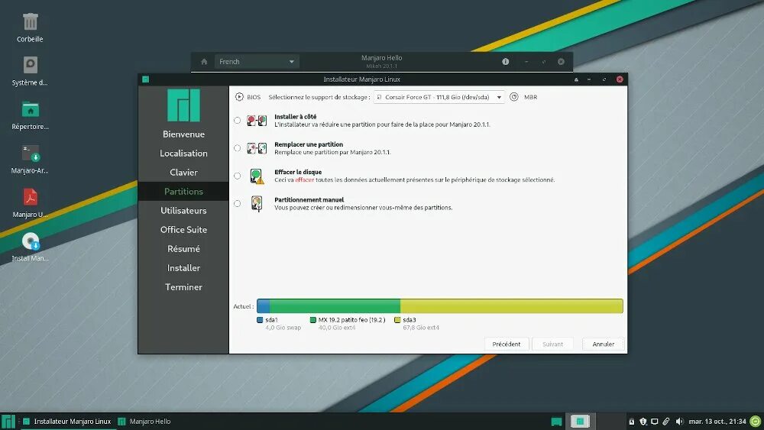Go to the Résumé step
Screen dimensions: 764x430
[183, 249]
